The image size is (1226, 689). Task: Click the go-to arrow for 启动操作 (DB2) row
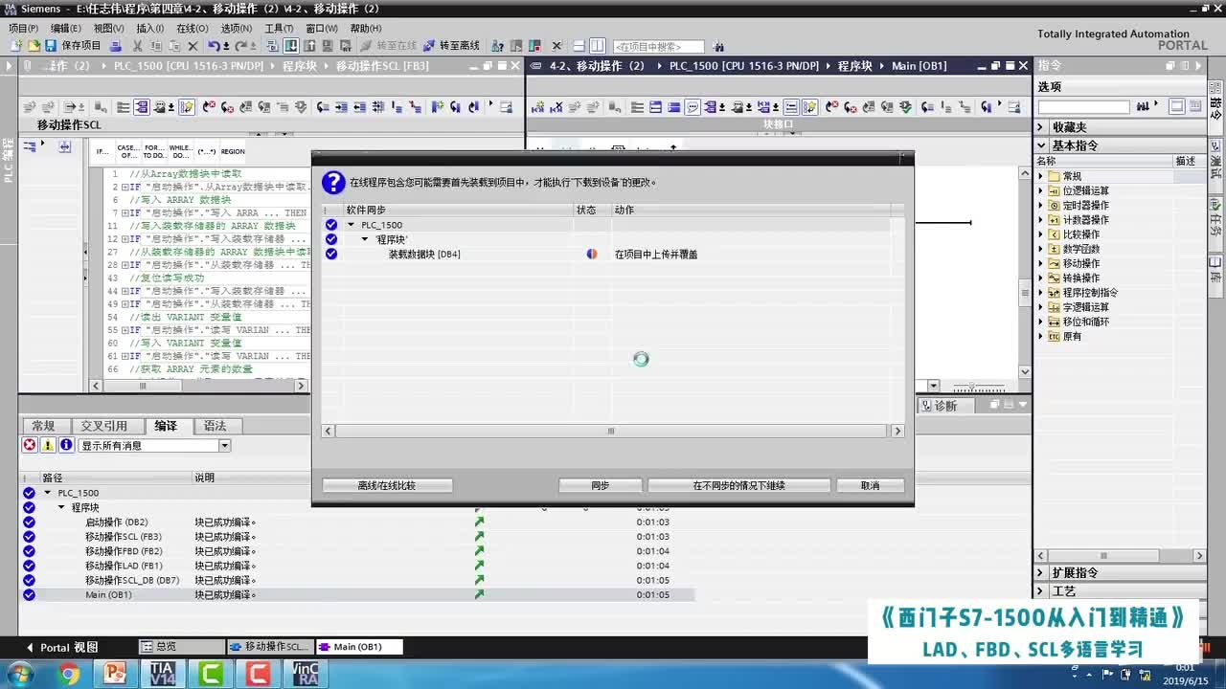pyautogui.click(x=479, y=522)
